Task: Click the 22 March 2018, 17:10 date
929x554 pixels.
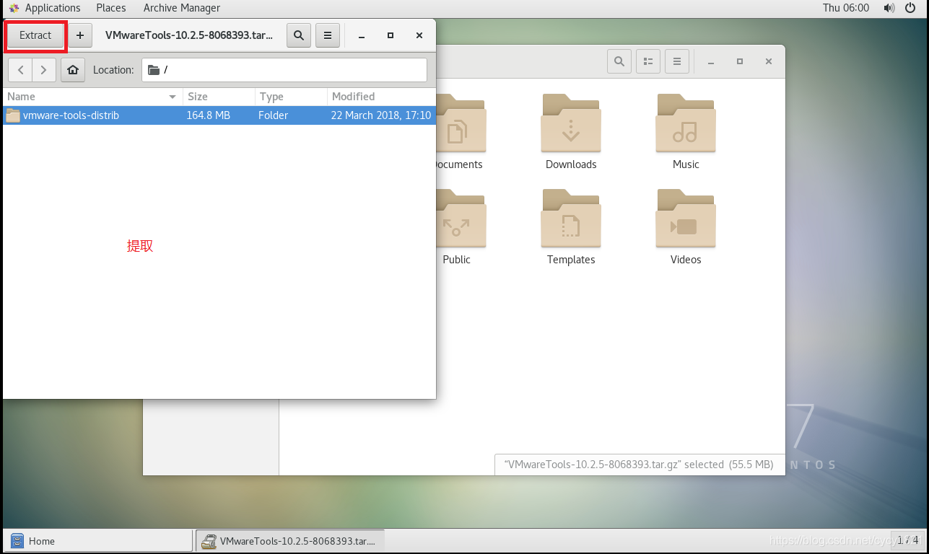Action: tap(381, 115)
